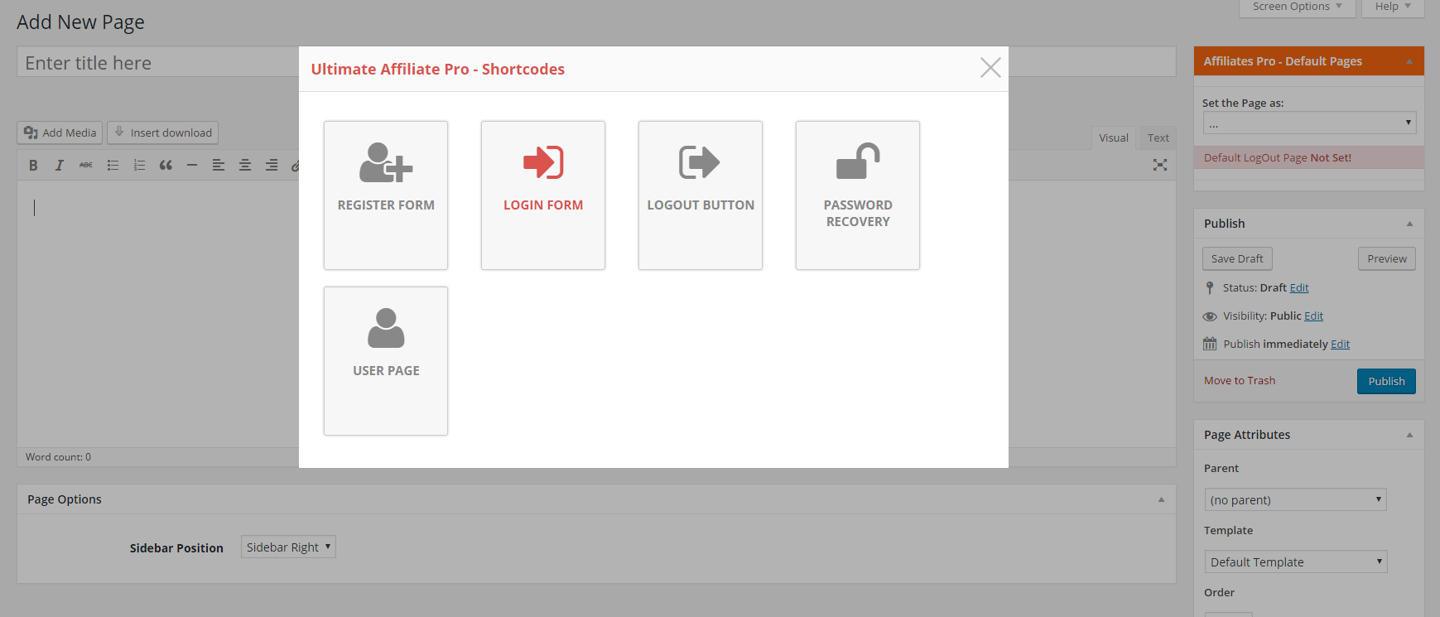Align text left

tap(219, 166)
